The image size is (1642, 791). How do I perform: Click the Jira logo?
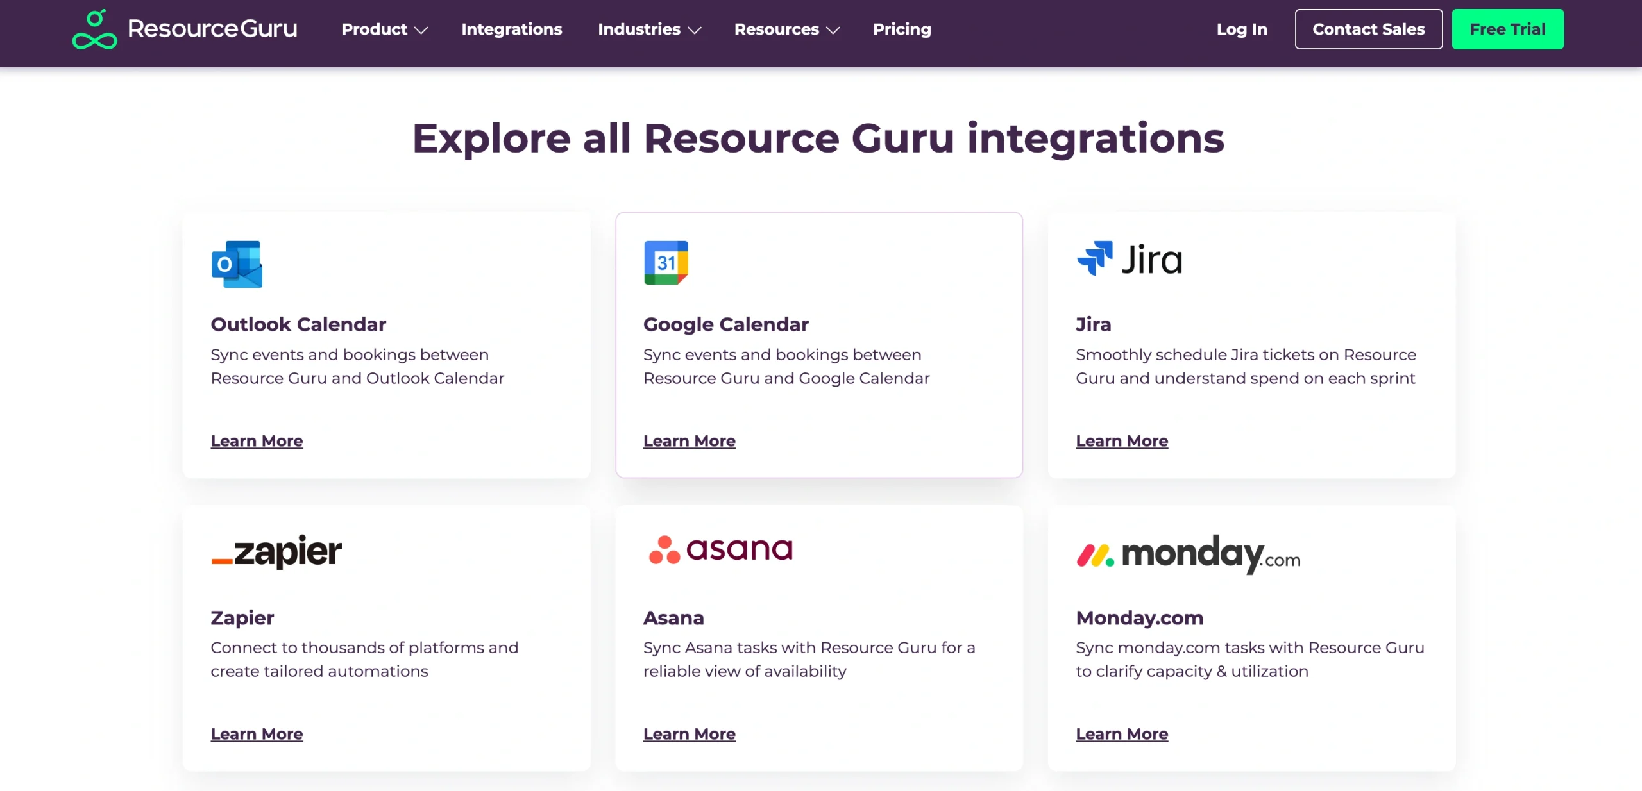coord(1129,259)
